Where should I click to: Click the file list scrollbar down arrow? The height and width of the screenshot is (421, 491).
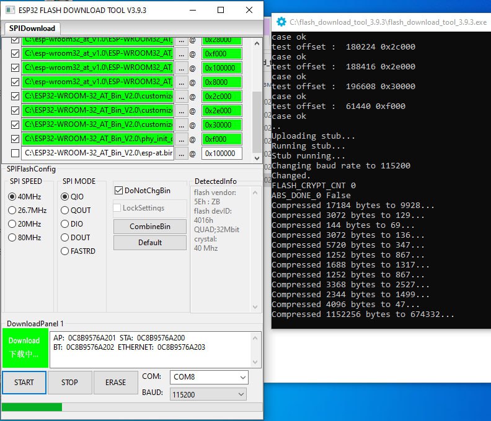pyautogui.click(x=257, y=158)
